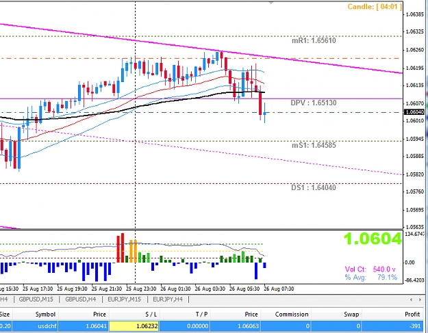Click the S / L column header
Screen dimensions: 428x333
[134, 315]
